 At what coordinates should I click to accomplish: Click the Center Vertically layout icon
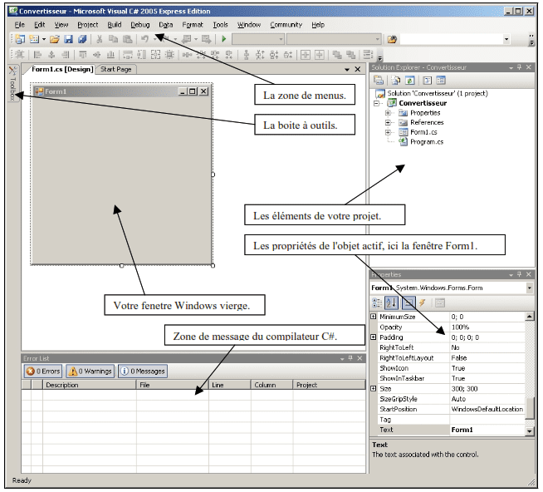coord(320,55)
